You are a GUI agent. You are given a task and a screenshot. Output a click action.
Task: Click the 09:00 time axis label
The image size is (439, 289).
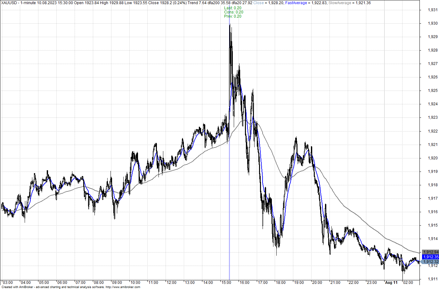pos(117,283)
